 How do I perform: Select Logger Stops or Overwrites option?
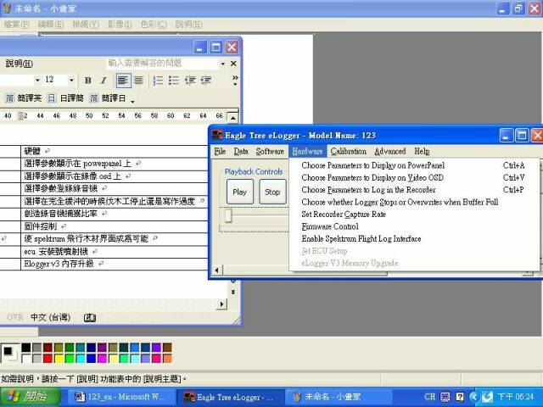click(414, 202)
